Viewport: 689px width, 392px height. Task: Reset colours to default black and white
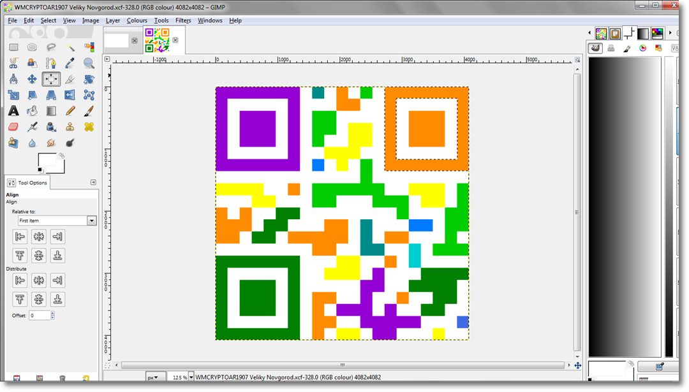(40, 170)
